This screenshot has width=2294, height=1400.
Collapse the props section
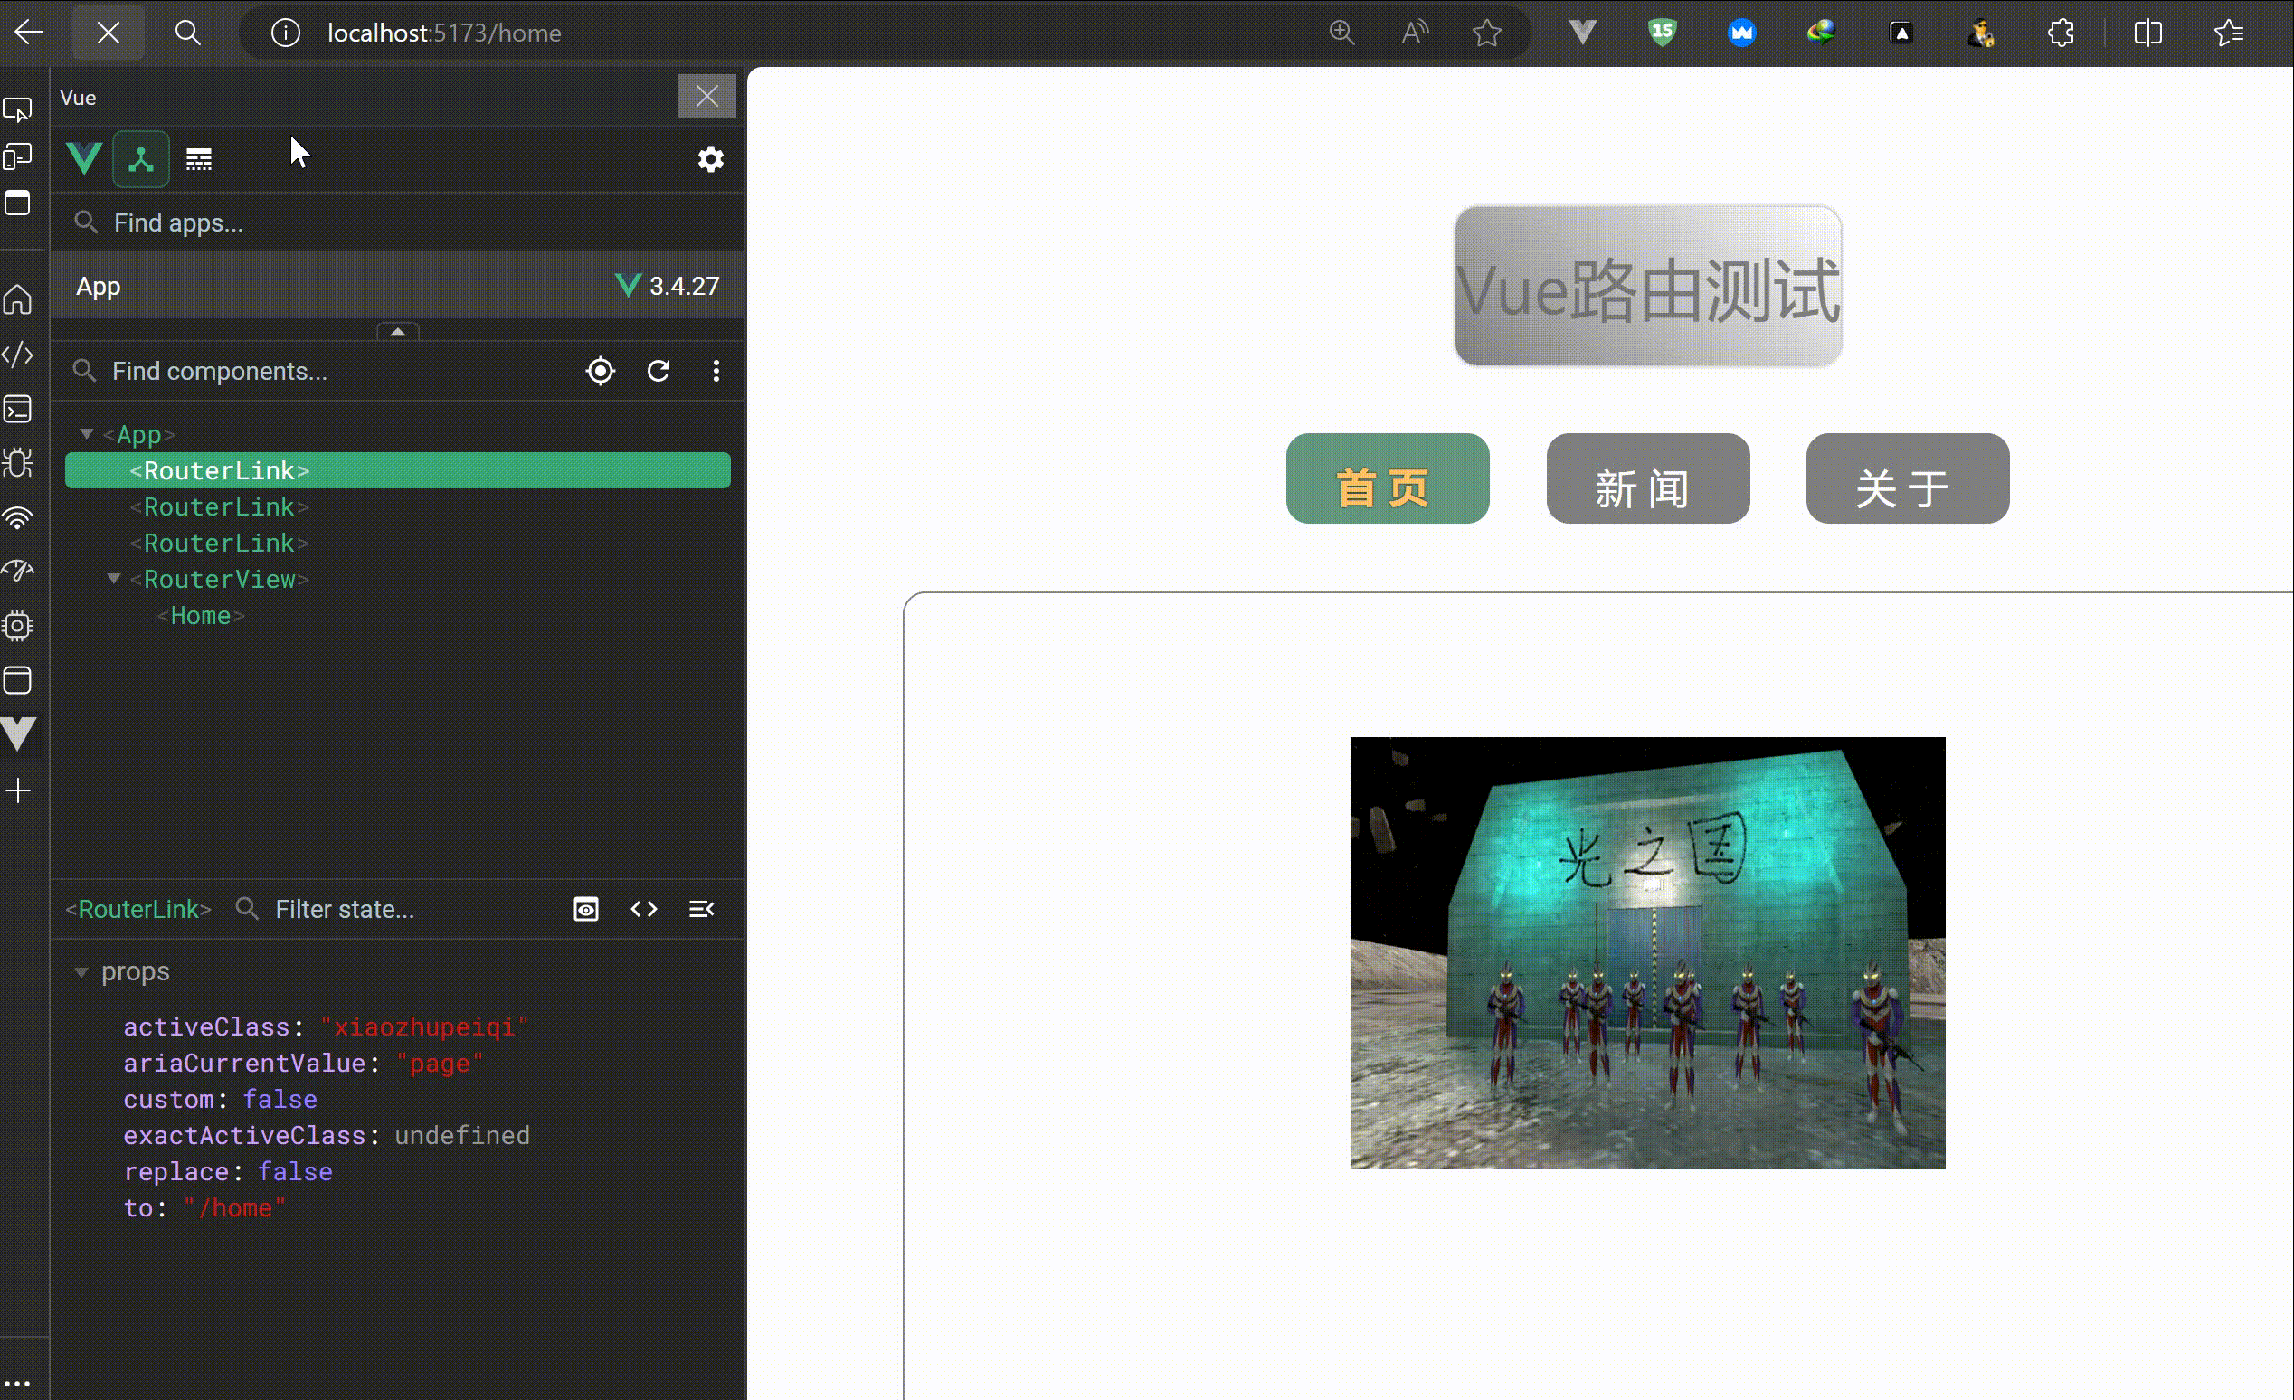pyautogui.click(x=81, y=973)
